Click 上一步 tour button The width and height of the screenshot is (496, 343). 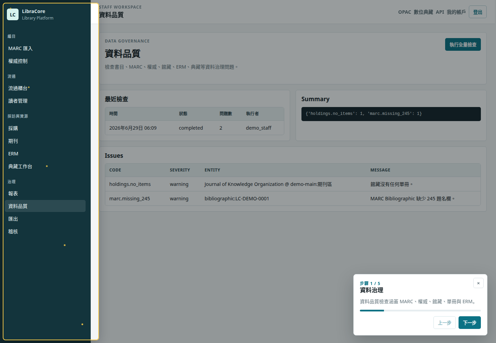point(444,323)
